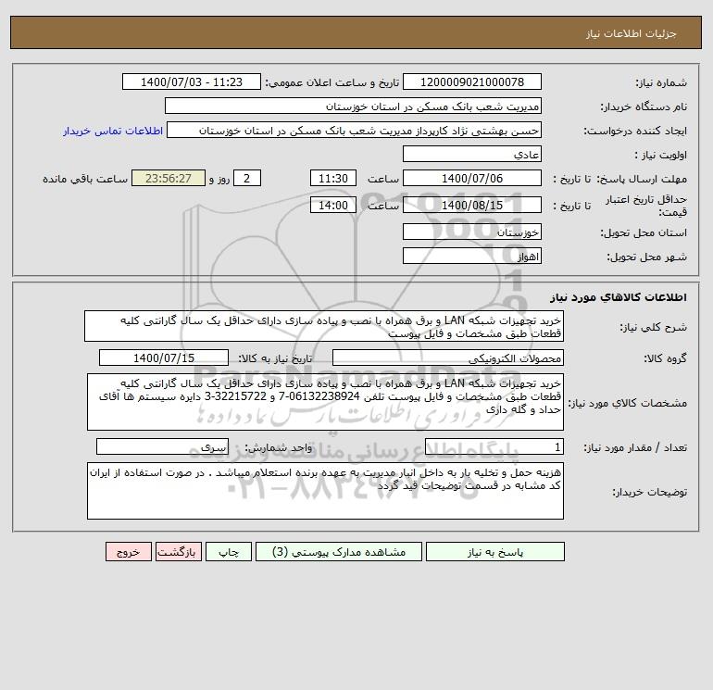
Task: Click the شرح کلی نیاز description box
Action: [x=324, y=326]
